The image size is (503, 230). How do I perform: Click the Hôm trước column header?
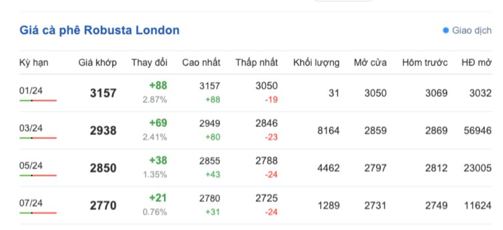click(x=425, y=62)
